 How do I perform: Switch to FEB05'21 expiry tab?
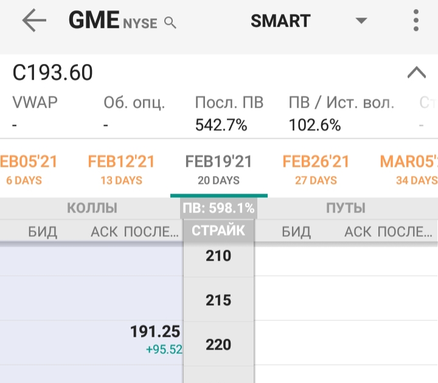(28, 169)
